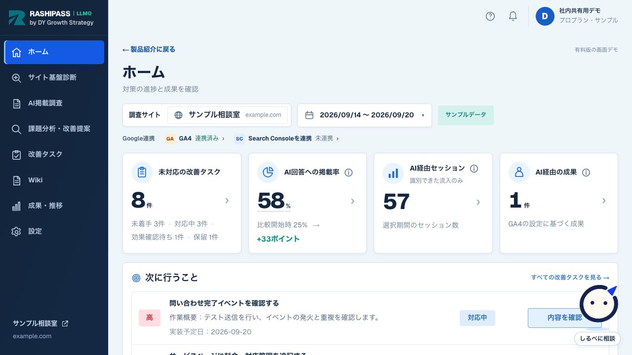
Task: Open the date range dropdown arrow
Action: coord(423,115)
